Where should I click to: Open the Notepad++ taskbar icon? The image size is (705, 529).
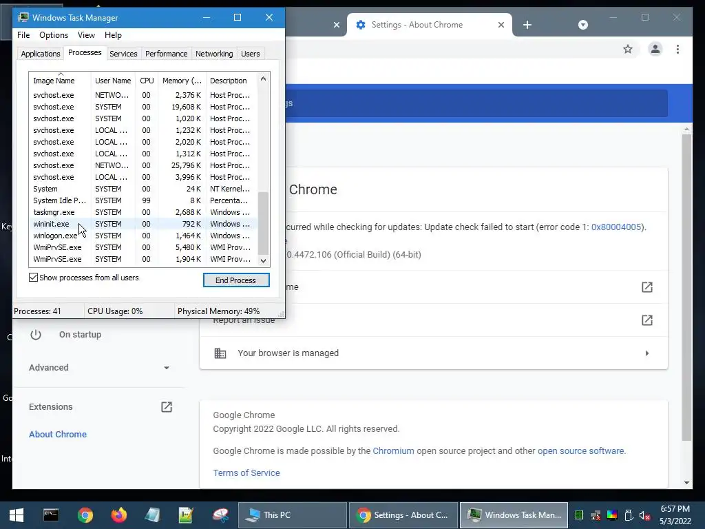pos(186,515)
